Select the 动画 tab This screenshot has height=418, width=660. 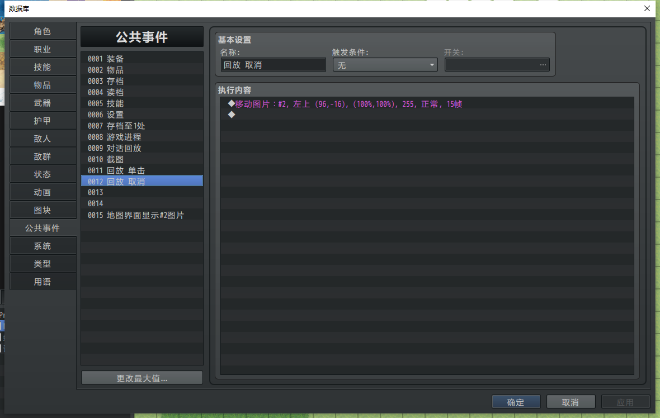pyautogui.click(x=43, y=192)
